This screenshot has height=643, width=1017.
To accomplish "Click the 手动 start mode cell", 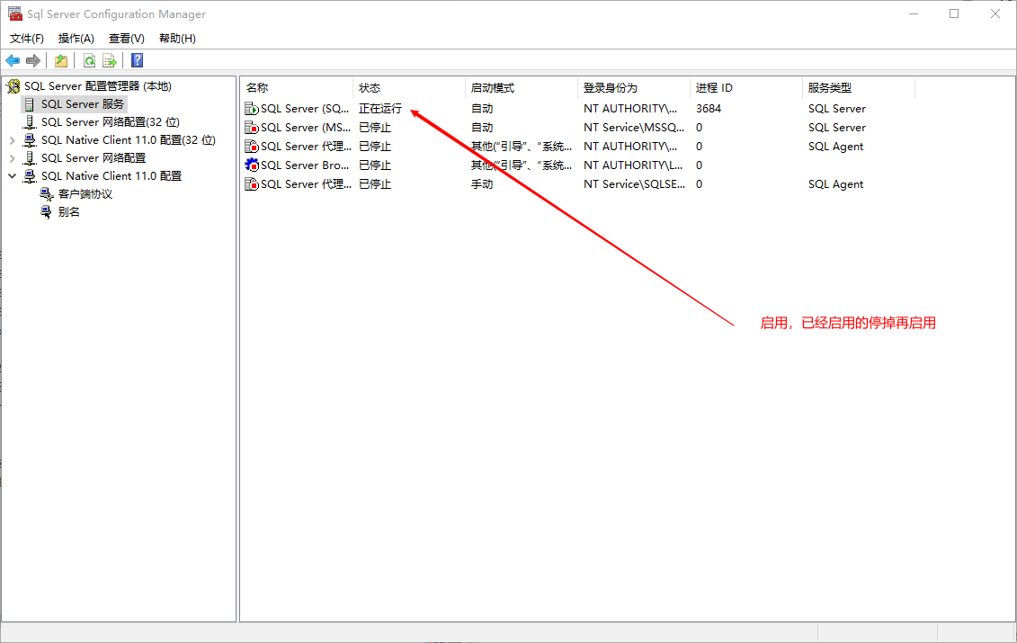I will (x=482, y=184).
